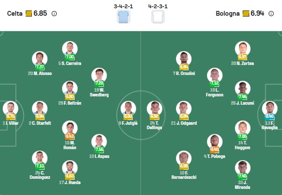This screenshot has width=282, height=195.
Task: Click the info icon beside Bologna rating
Action: coord(271,14)
